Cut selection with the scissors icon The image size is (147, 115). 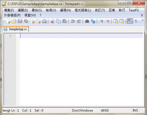[x=53, y=21]
